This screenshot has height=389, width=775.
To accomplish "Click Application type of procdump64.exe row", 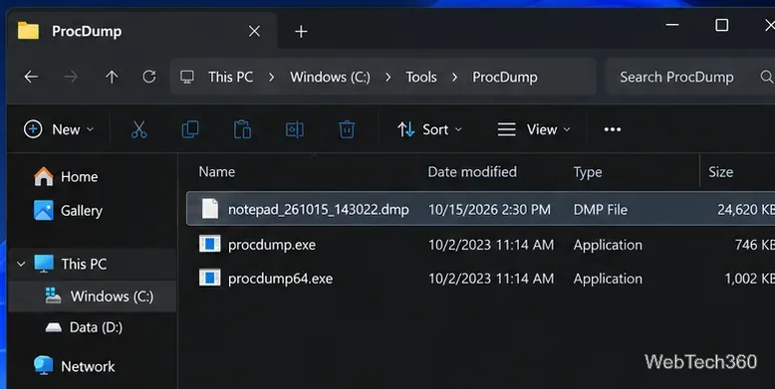I will (608, 279).
